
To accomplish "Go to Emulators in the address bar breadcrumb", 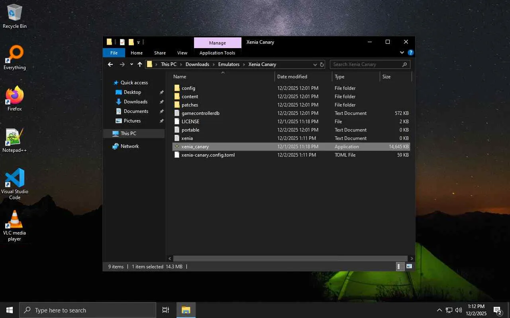I will [x=229, y=64].
